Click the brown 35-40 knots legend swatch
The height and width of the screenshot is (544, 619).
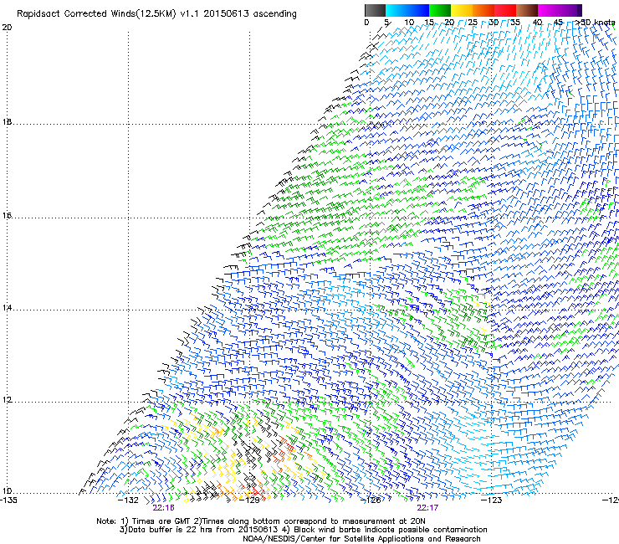pos(527,10)
